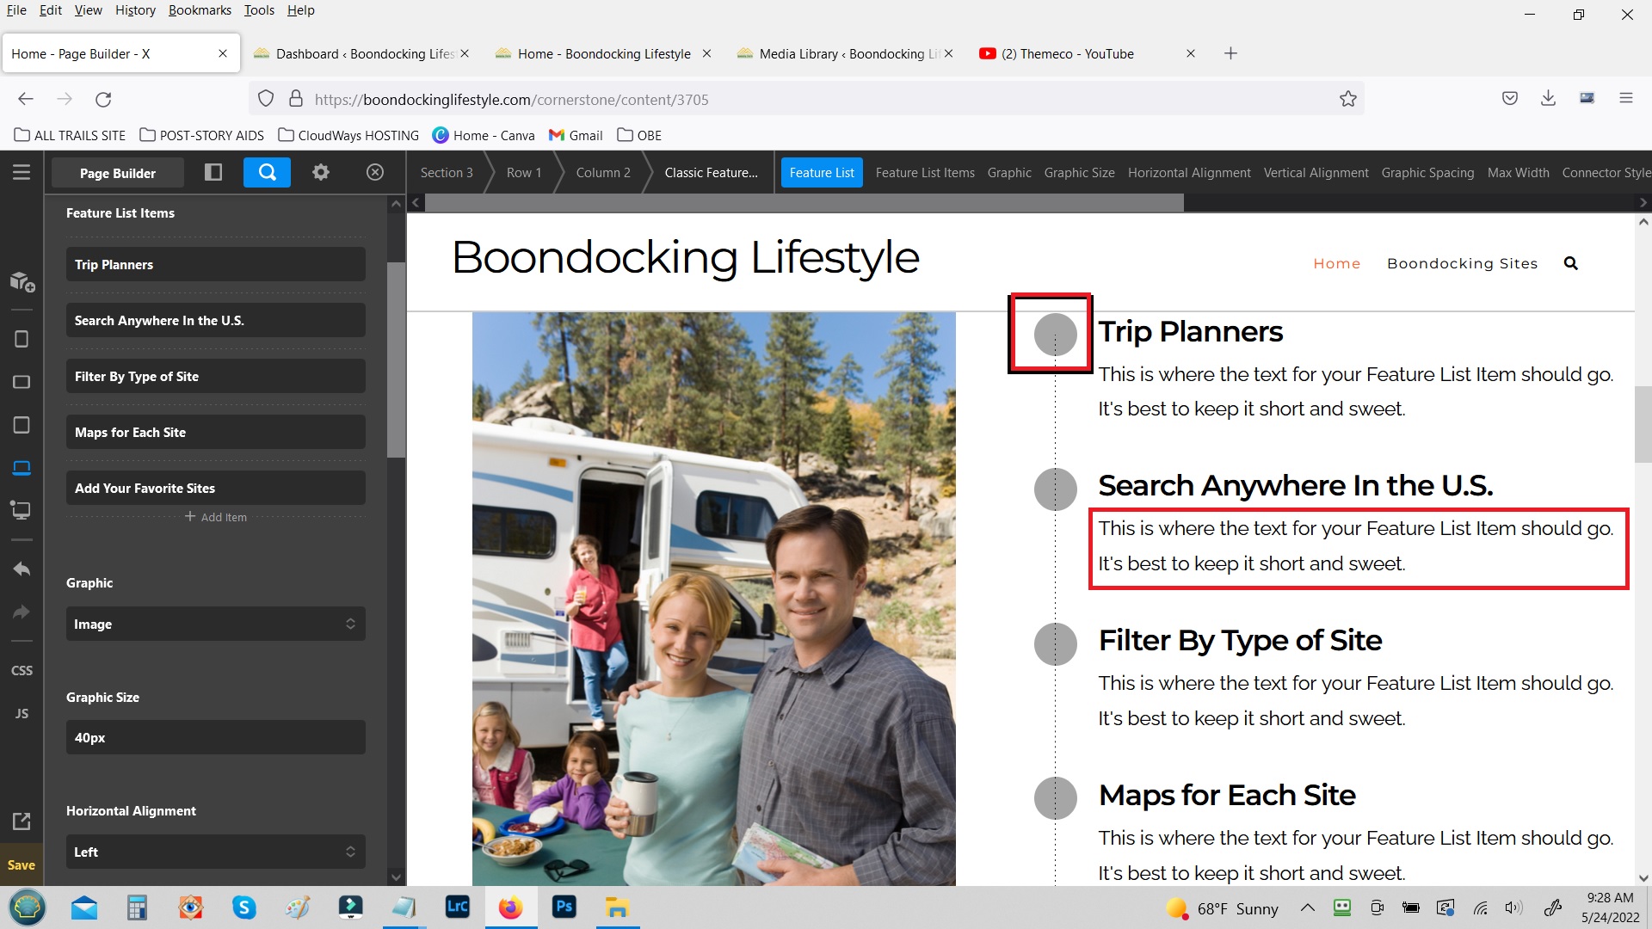Viewport: 1652px width, 929px height.
Task: Toggle the layout panel icon beside Page Builder
Action: pos(213,172)
